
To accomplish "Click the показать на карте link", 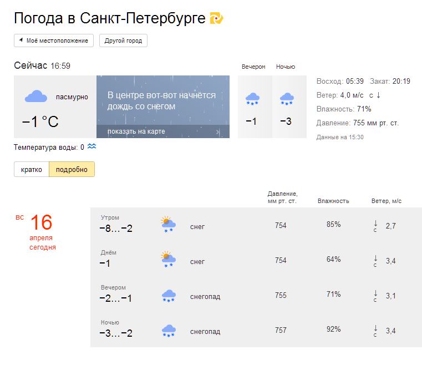I will pyautogui.click(x=136, y=131).
